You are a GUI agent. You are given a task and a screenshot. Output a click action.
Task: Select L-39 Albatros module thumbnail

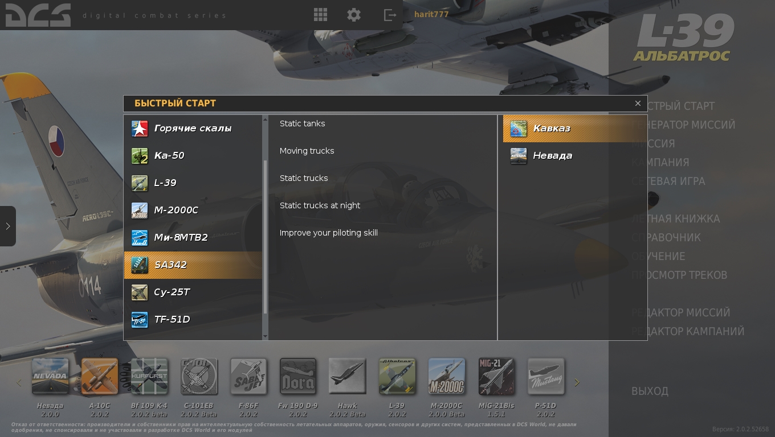[397, 376]
